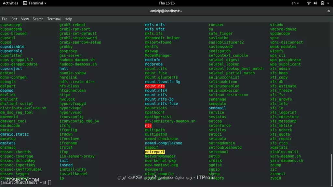
Task: Click the hwclock entry
Action: [67, 99]
